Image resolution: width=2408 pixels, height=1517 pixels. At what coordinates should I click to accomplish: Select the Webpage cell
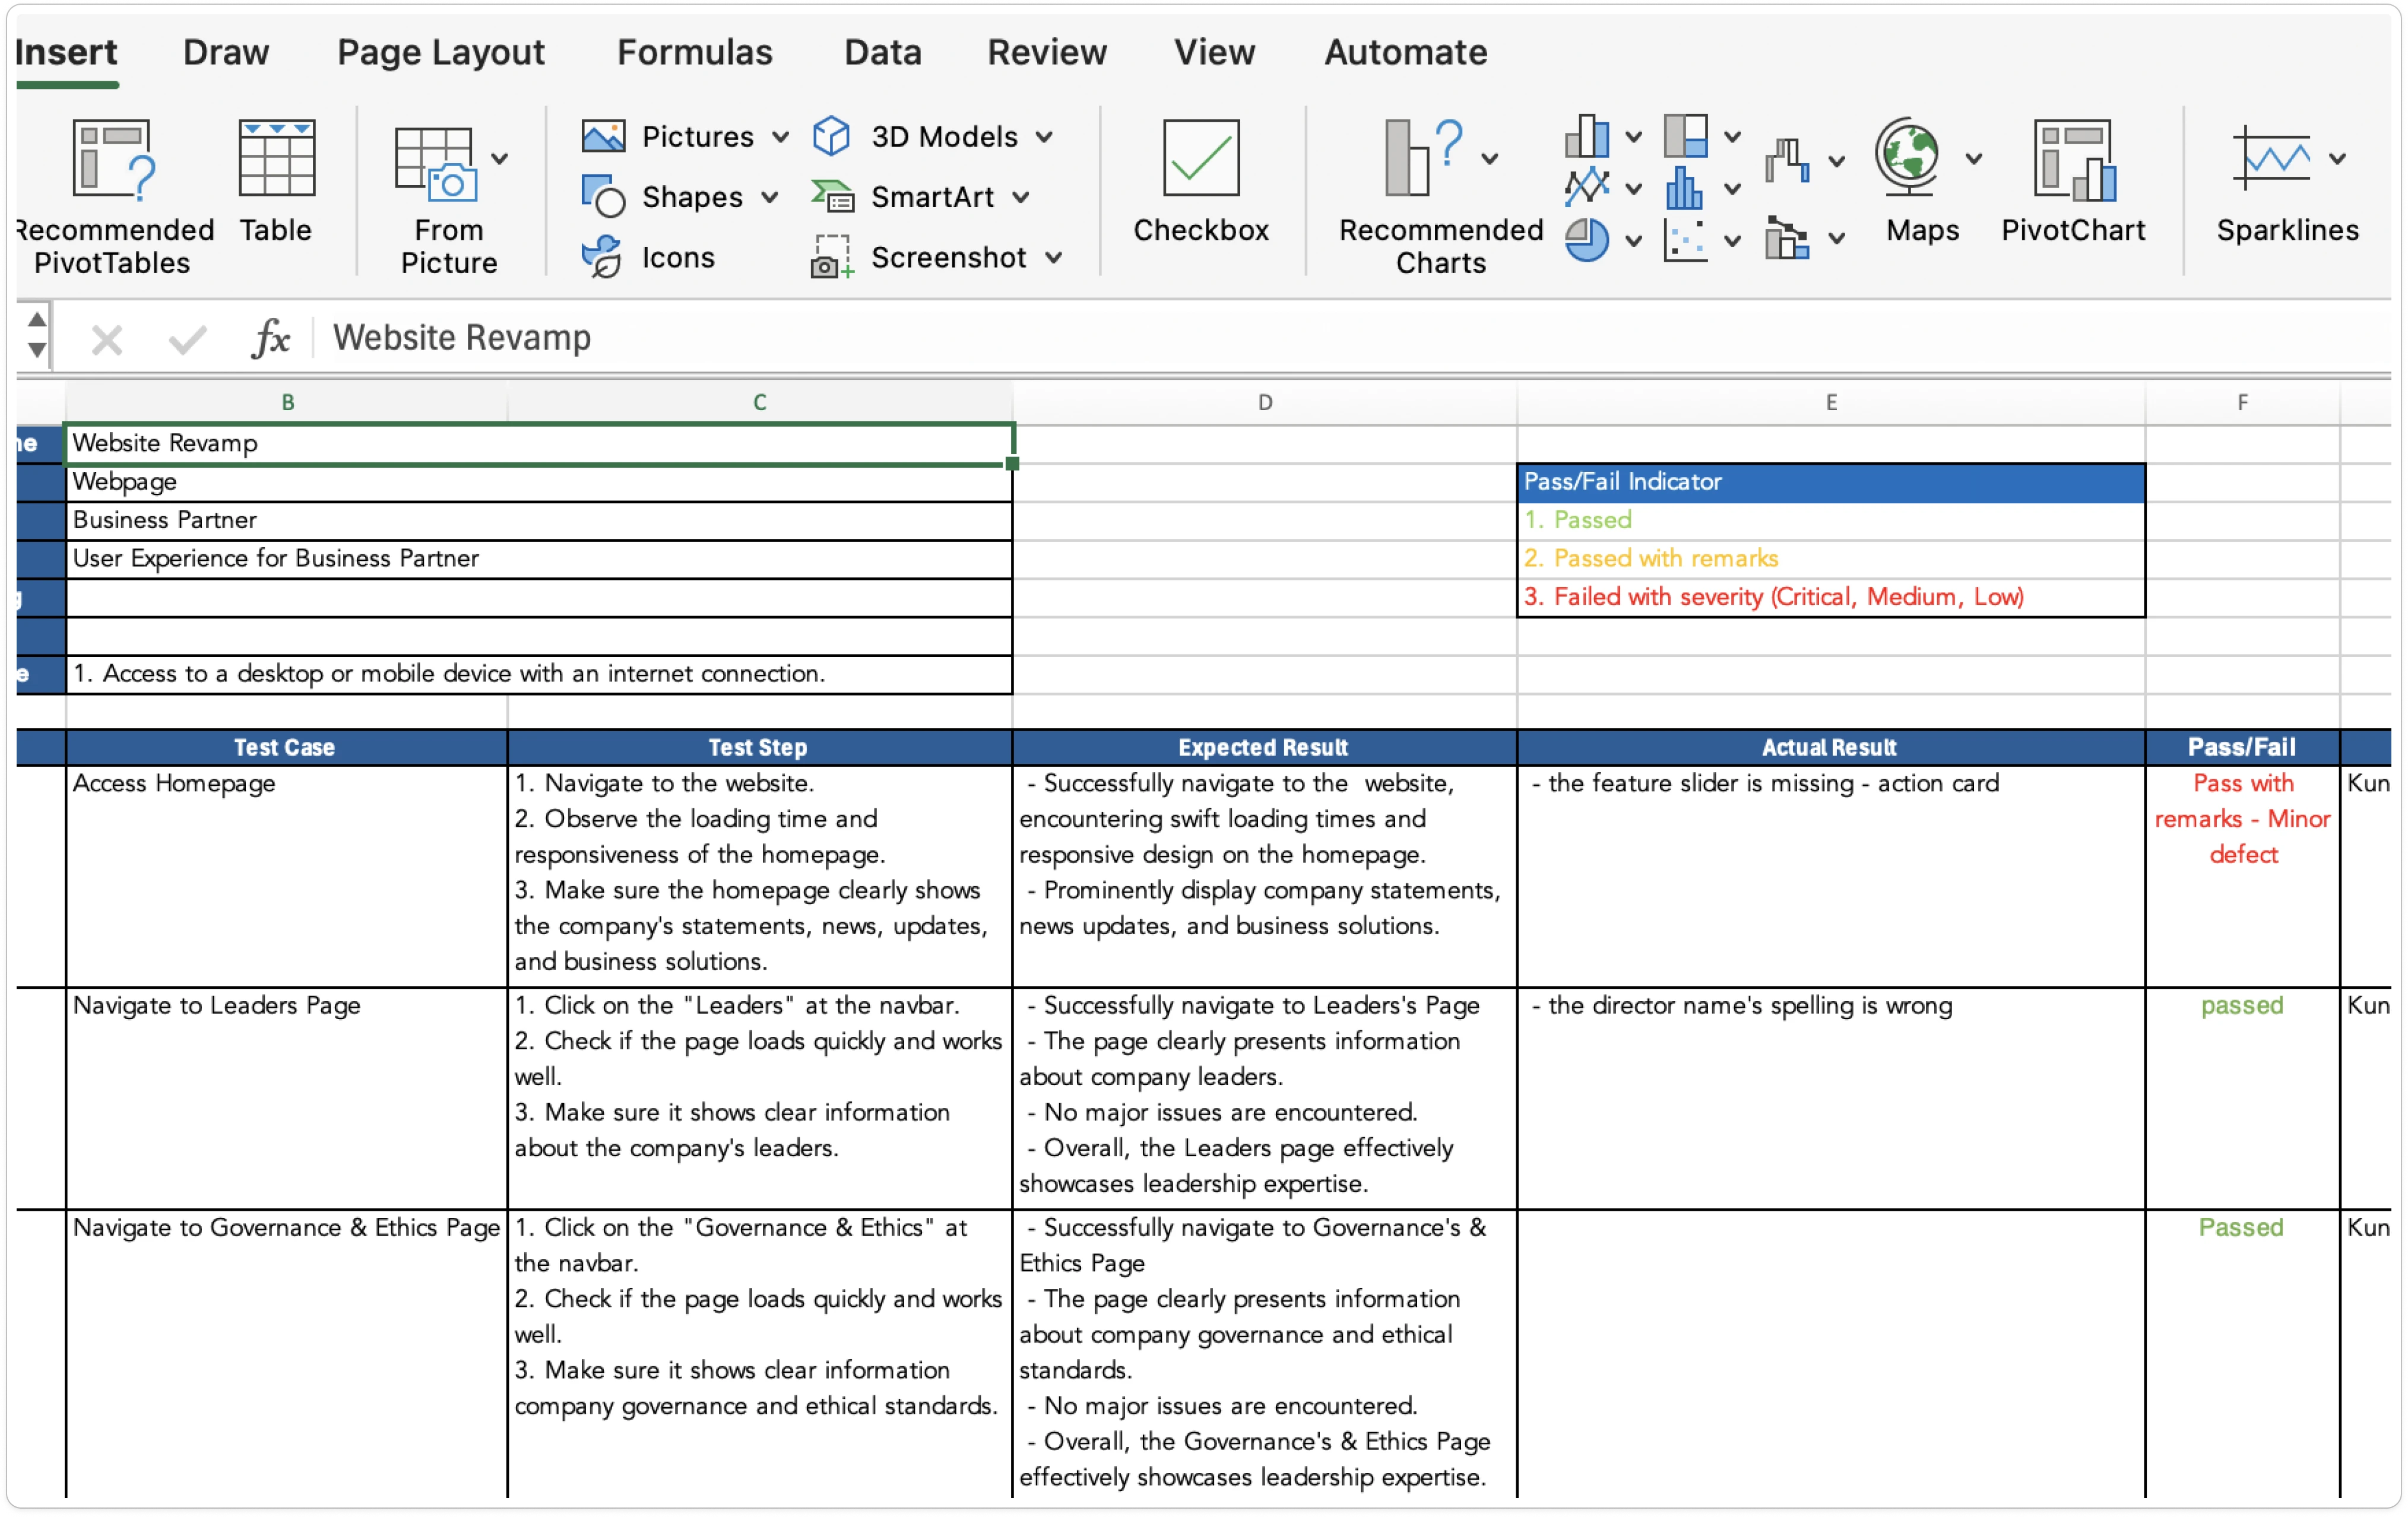click(x=540, y=483)
